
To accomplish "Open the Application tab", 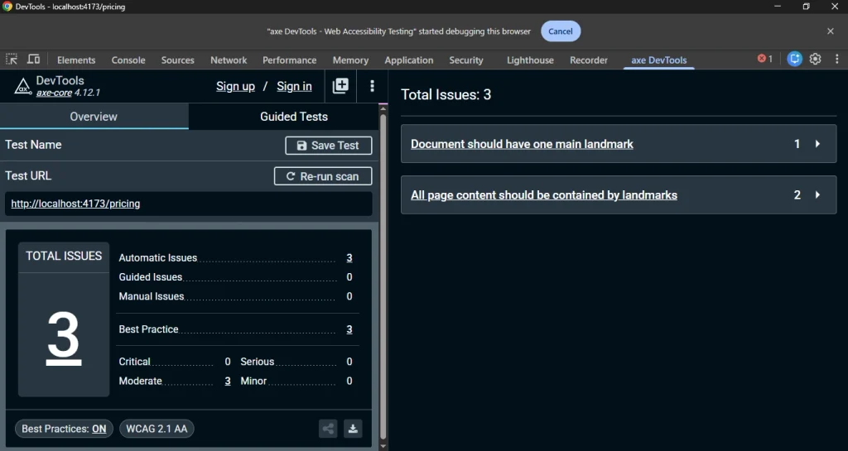I will click(409, 60).
